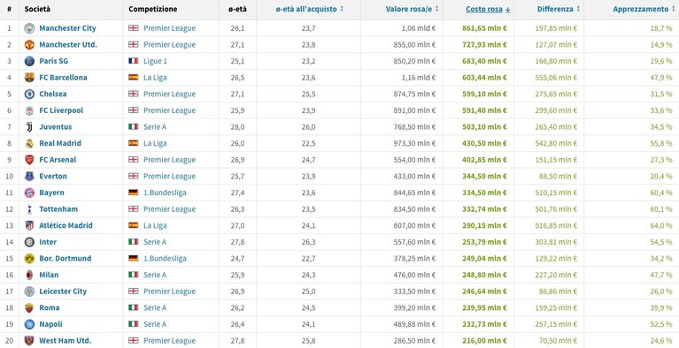Click the 555,06 mln € difference value
This screenshot has height=348, width=679.
(x=556, y=78)
